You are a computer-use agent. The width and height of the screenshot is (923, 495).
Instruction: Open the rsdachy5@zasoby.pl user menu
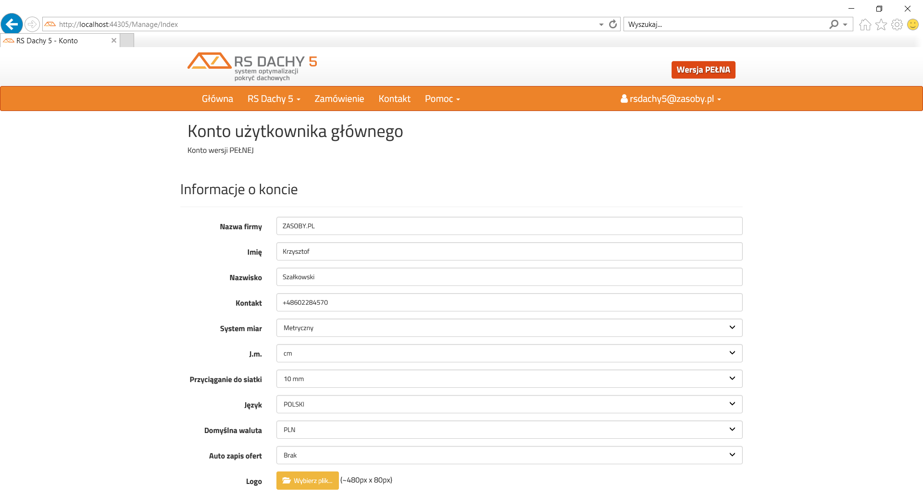pos(671,99)
